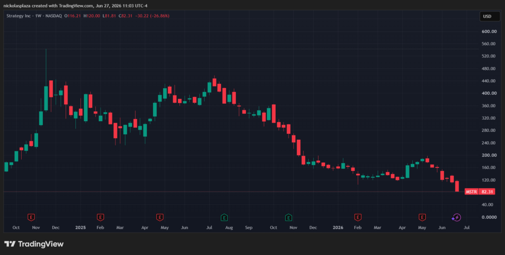
Task: Open the red earnings marker near May 2026
Action: (422, 218)
